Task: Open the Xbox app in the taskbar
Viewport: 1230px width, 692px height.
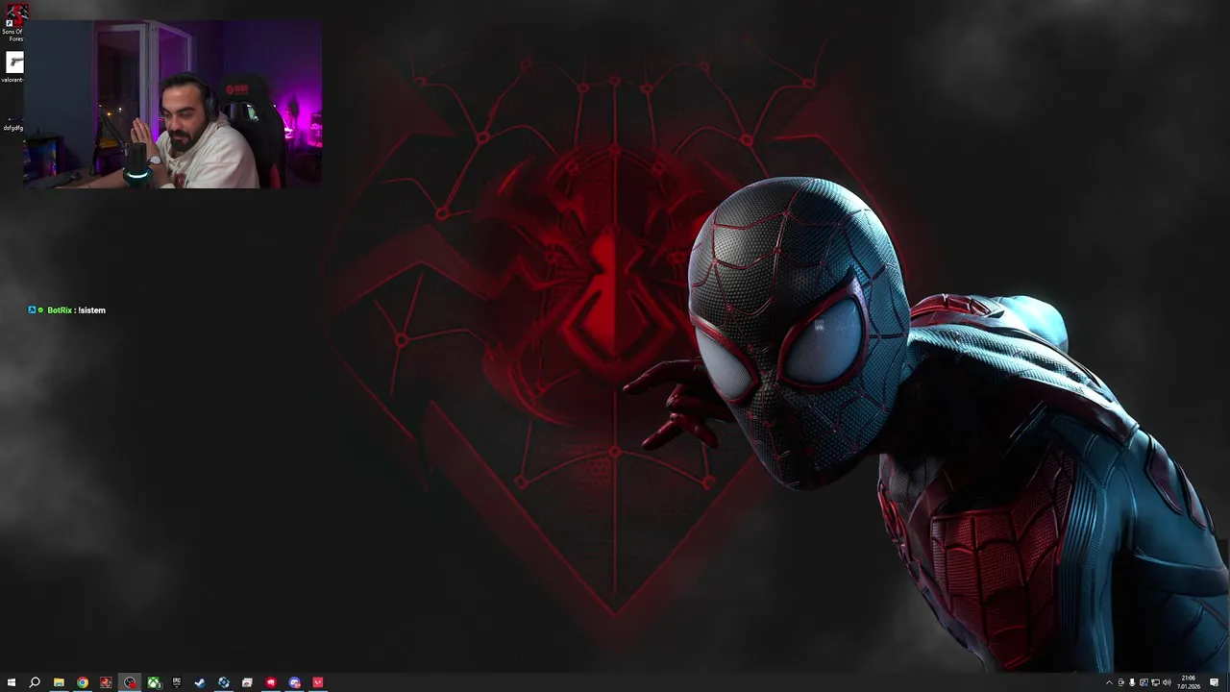Action: tap(154, 682)
